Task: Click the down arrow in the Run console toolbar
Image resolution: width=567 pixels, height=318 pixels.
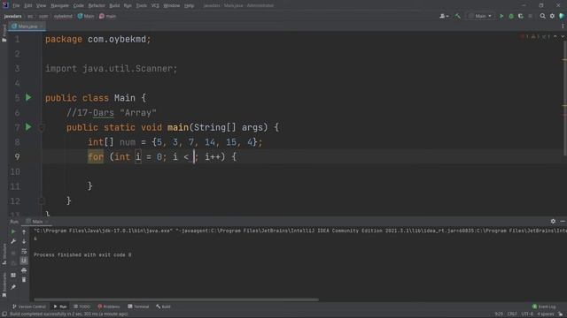Action: coord(24,241)
